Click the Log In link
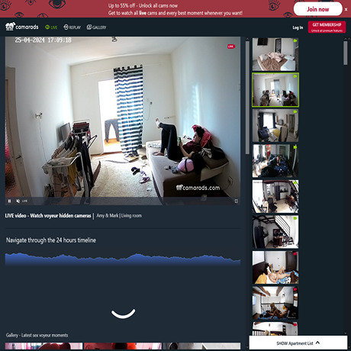Screen dimensions: 351x351 click(x=298, y=27)
